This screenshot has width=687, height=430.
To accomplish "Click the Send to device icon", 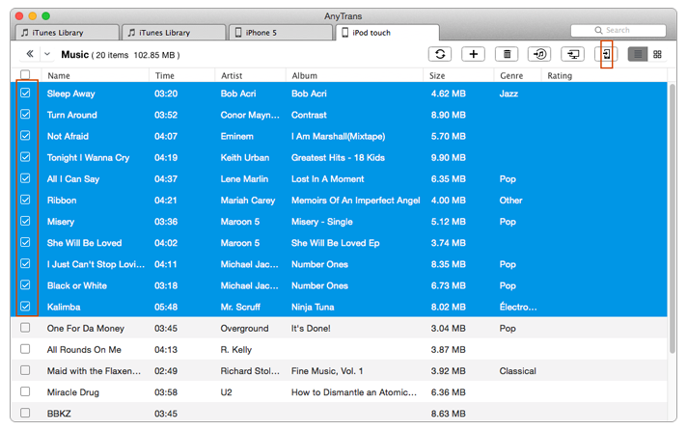I will point(606,54).
